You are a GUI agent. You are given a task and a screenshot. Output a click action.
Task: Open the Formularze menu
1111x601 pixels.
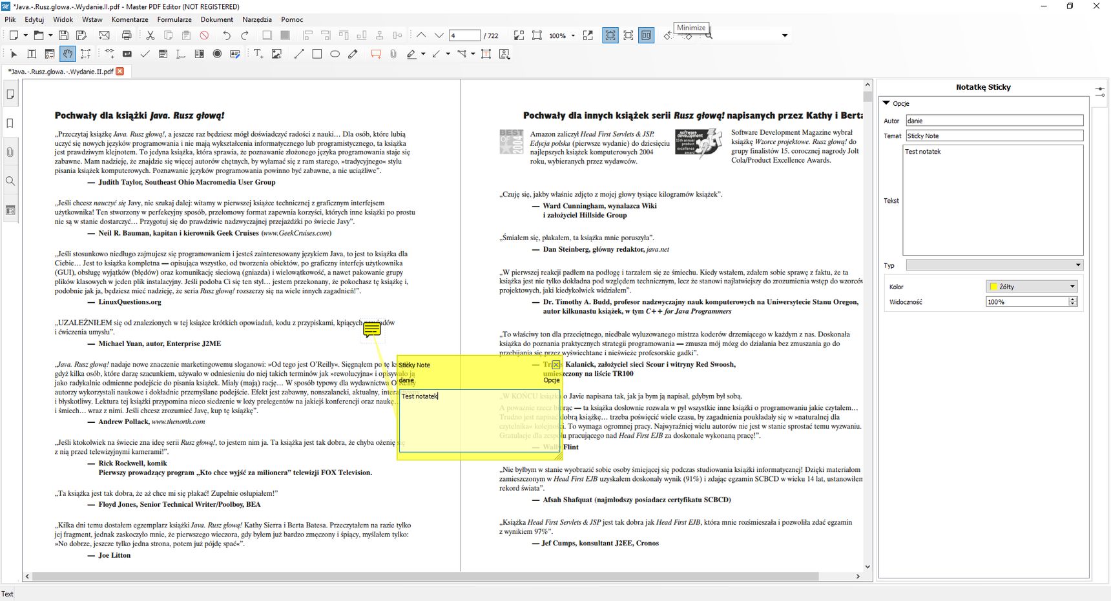click(174, 19)
